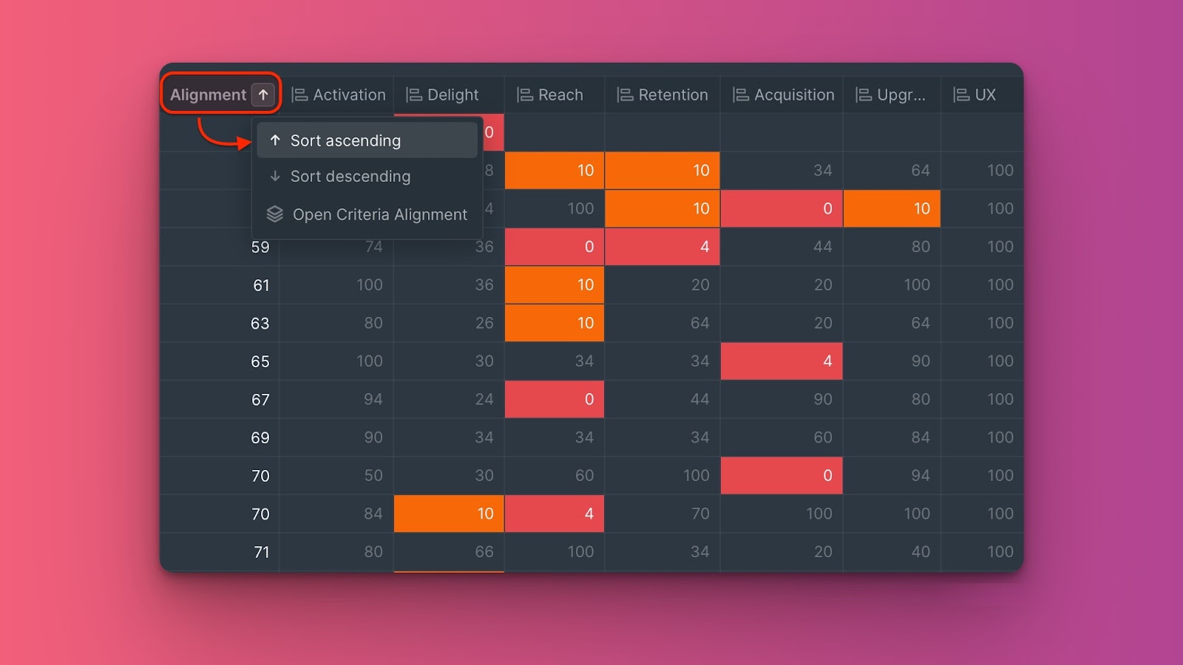Click the Alignment sort arrow icon
The image size is (1183, 665).
263,95
